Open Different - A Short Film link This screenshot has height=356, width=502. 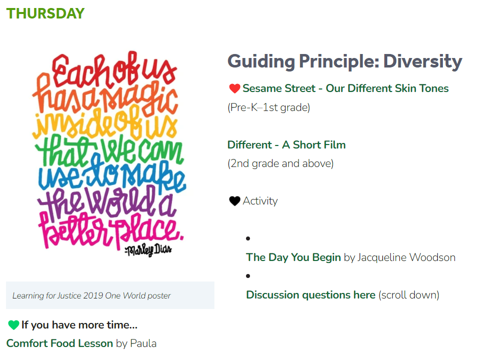click(287, 145)
